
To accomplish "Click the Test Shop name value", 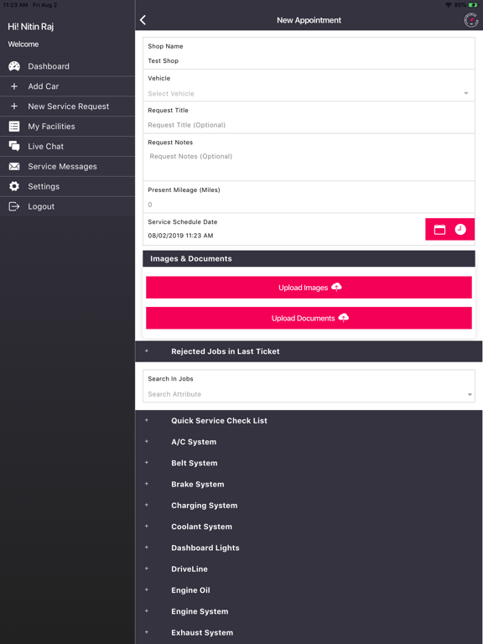I will (x=163, y=60).
